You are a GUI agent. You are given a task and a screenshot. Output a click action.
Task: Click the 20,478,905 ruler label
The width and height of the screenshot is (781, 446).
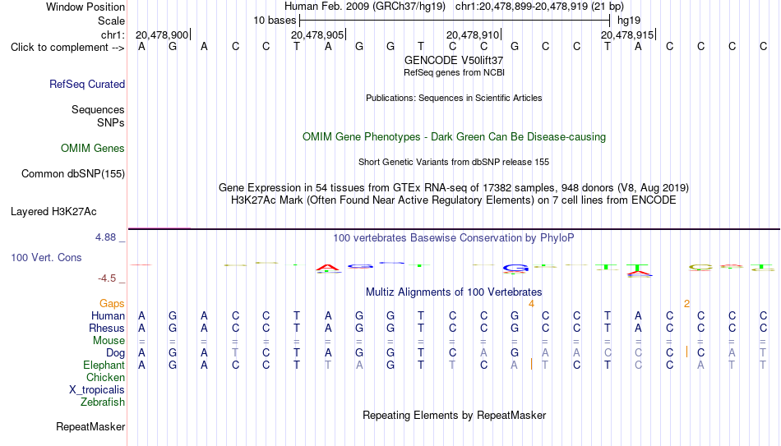pyautogui.click(x=317, y=34)
